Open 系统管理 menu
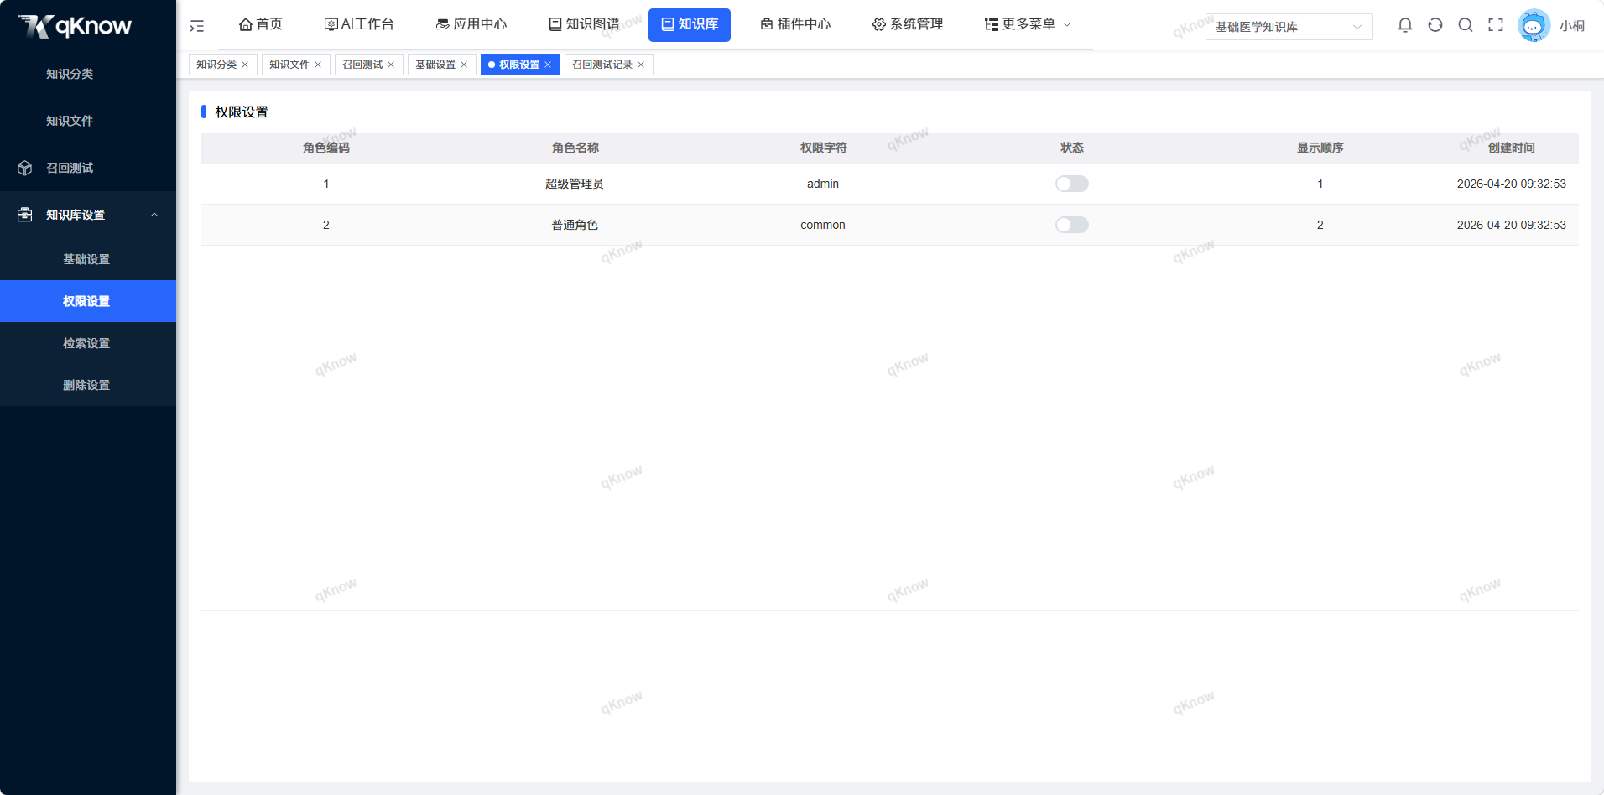This screenshot has height=795, width=1604. (908, 24)
